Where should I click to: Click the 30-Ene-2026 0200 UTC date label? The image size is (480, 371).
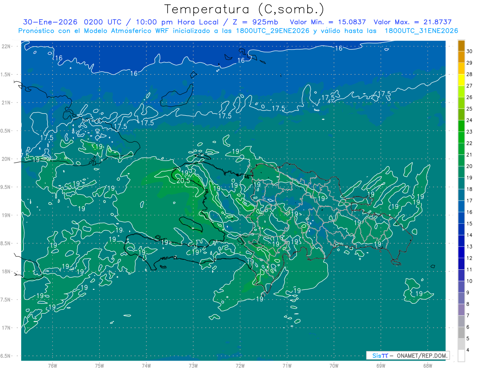pyautogui.click(x=72, y=22)
